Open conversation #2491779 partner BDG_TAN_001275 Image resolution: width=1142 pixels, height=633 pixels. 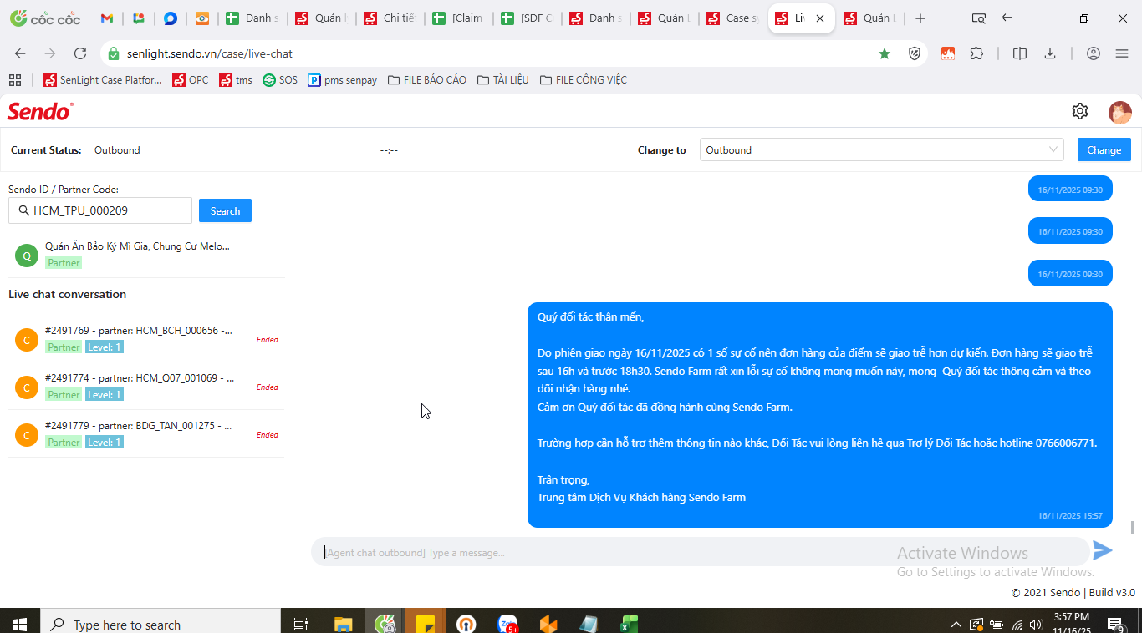coord(146,434)
